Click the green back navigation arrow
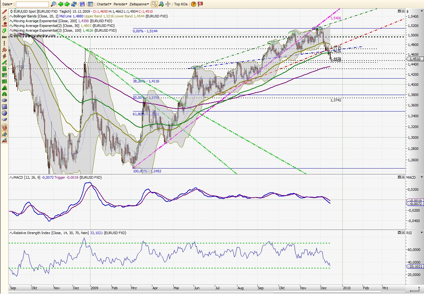 pyautogui.click(x=60, y=4)
